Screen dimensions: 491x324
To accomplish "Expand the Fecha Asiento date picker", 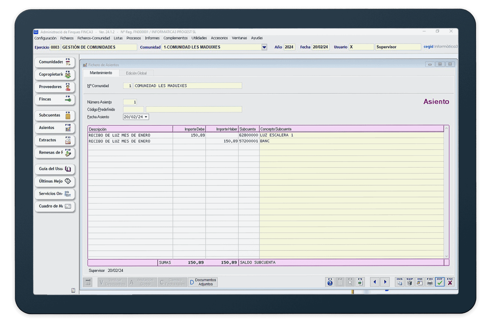I will click(x=146, y=117).
